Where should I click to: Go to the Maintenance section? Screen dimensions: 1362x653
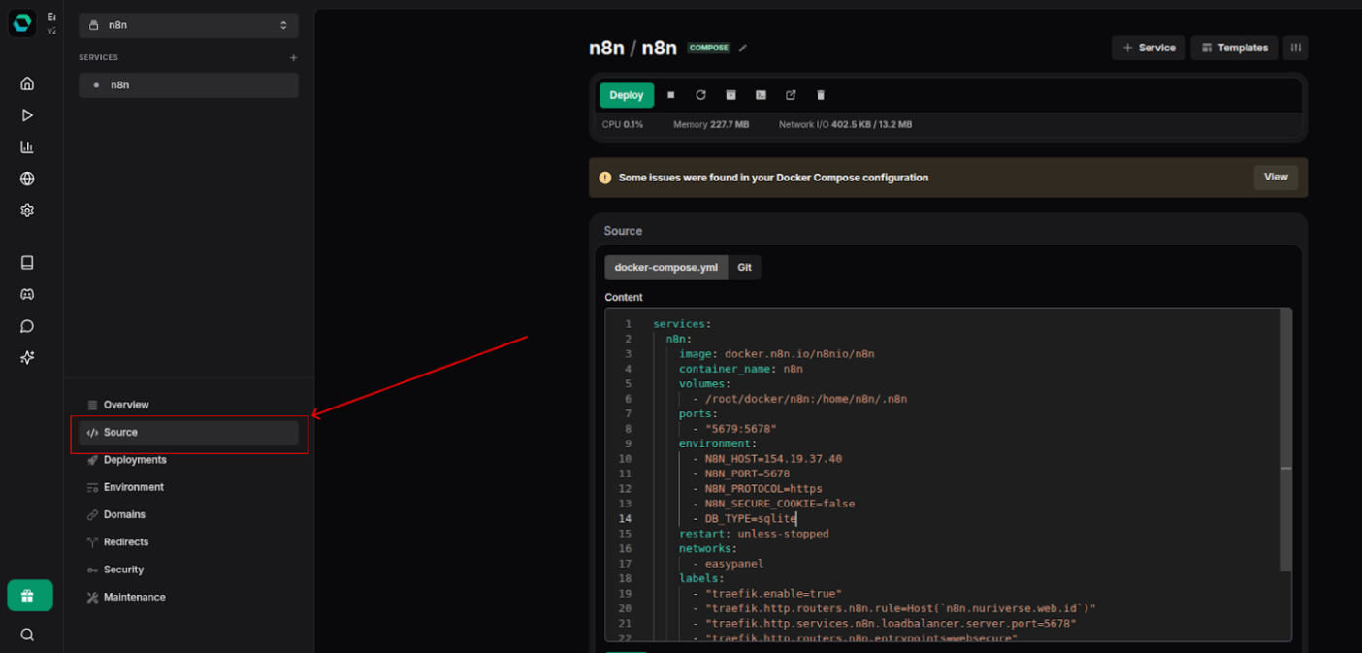tap(188, 597)
